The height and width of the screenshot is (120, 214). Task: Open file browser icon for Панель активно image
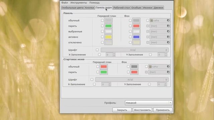168,37
